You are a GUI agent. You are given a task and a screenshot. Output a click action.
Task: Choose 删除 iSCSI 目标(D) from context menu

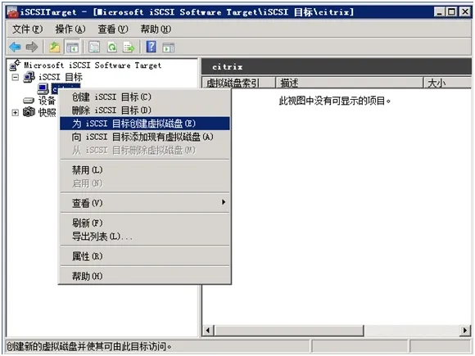145,110
